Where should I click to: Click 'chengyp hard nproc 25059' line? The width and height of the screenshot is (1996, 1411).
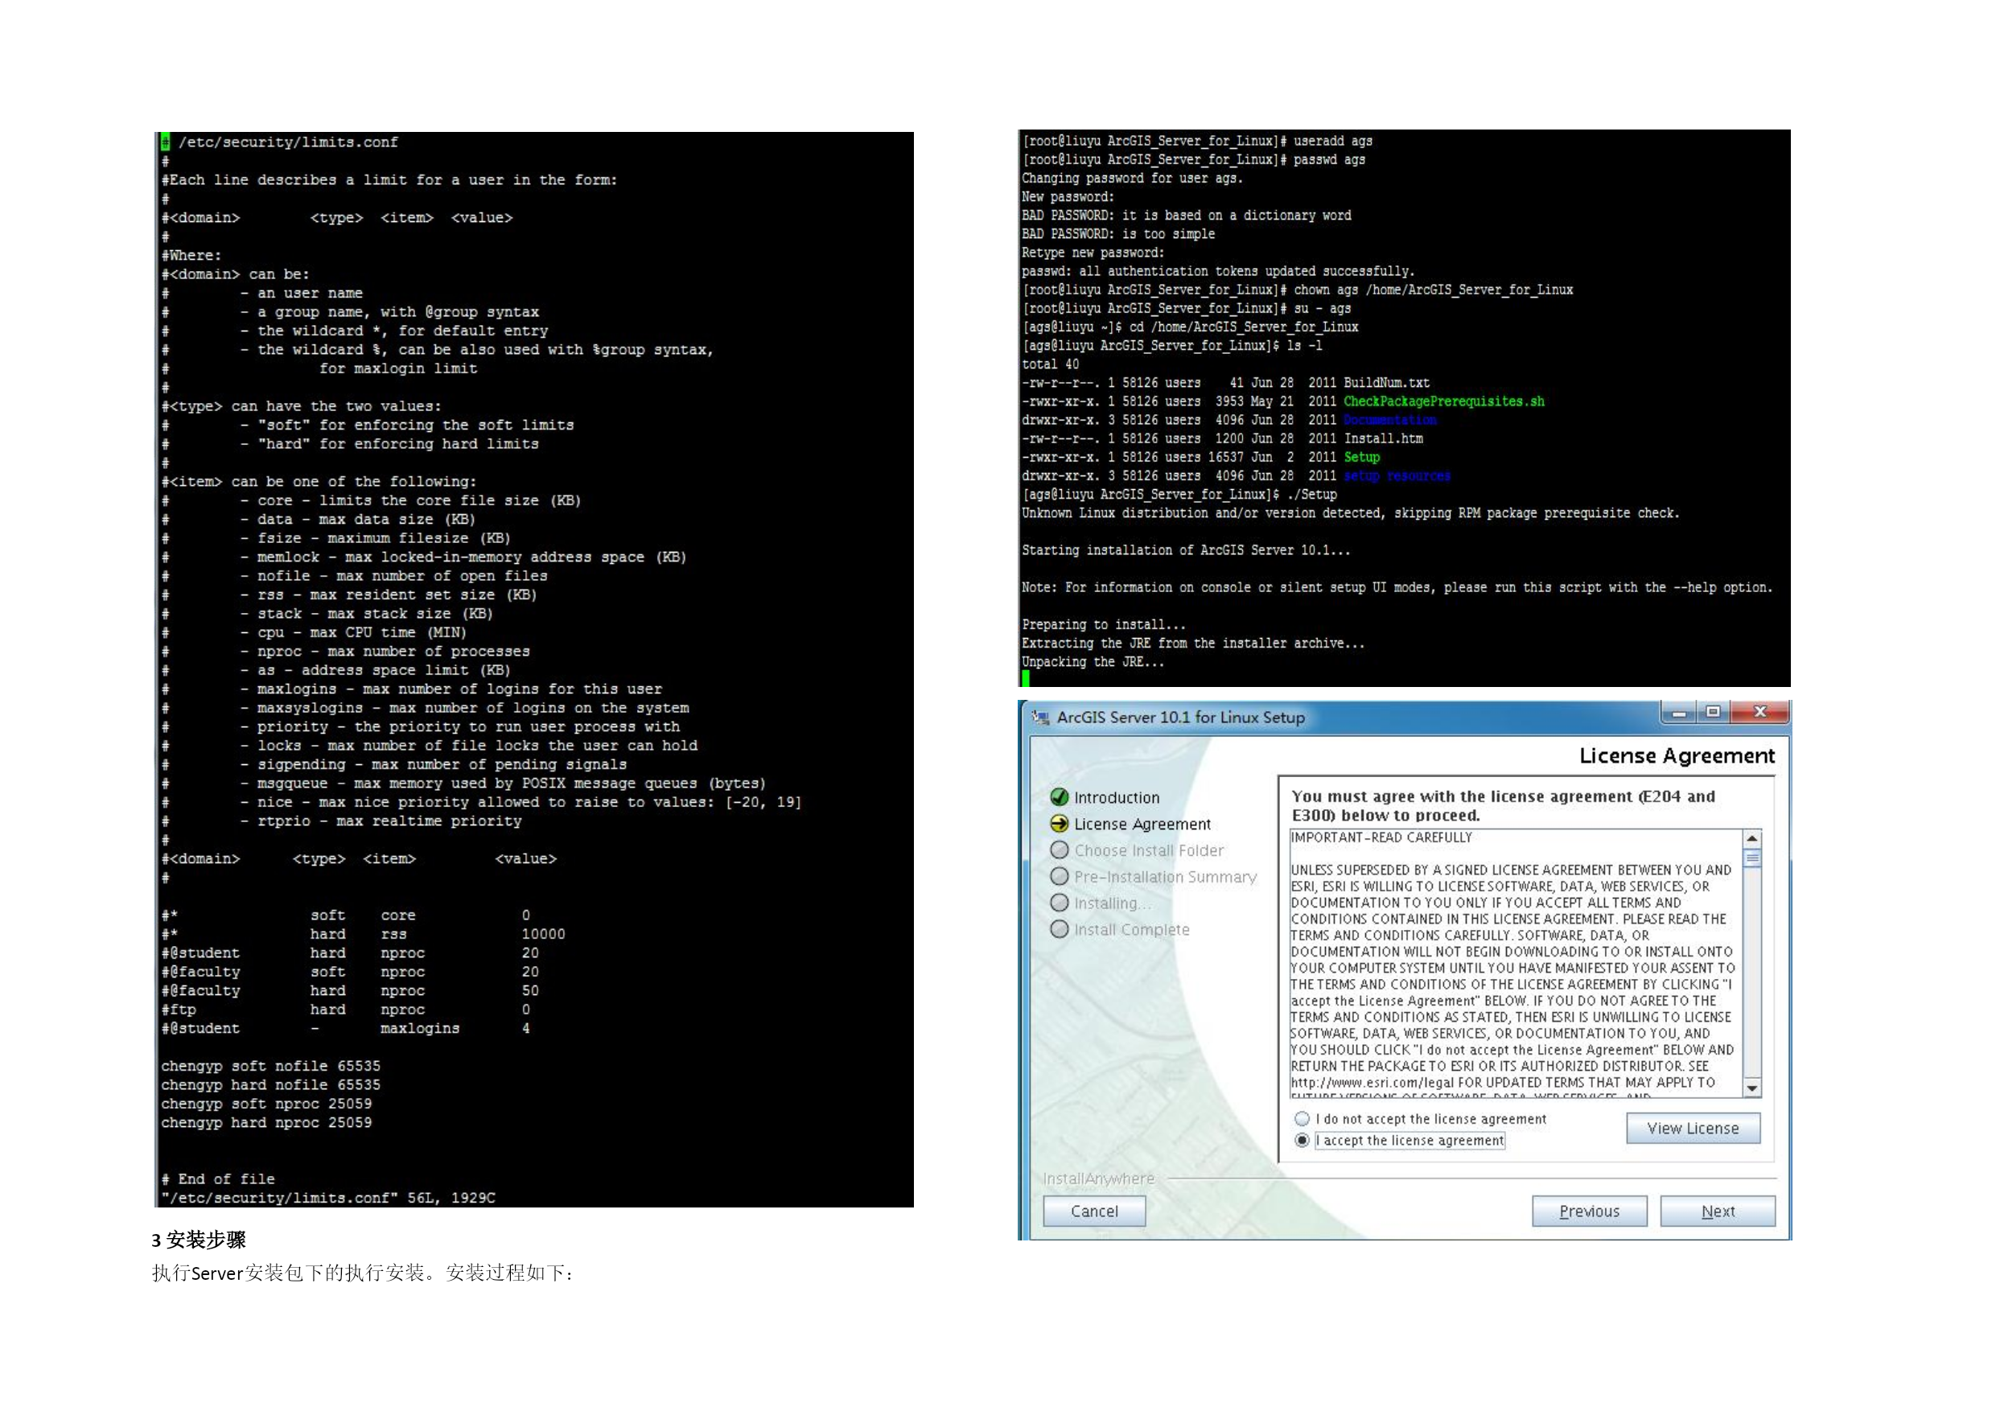click(266, 1123)
